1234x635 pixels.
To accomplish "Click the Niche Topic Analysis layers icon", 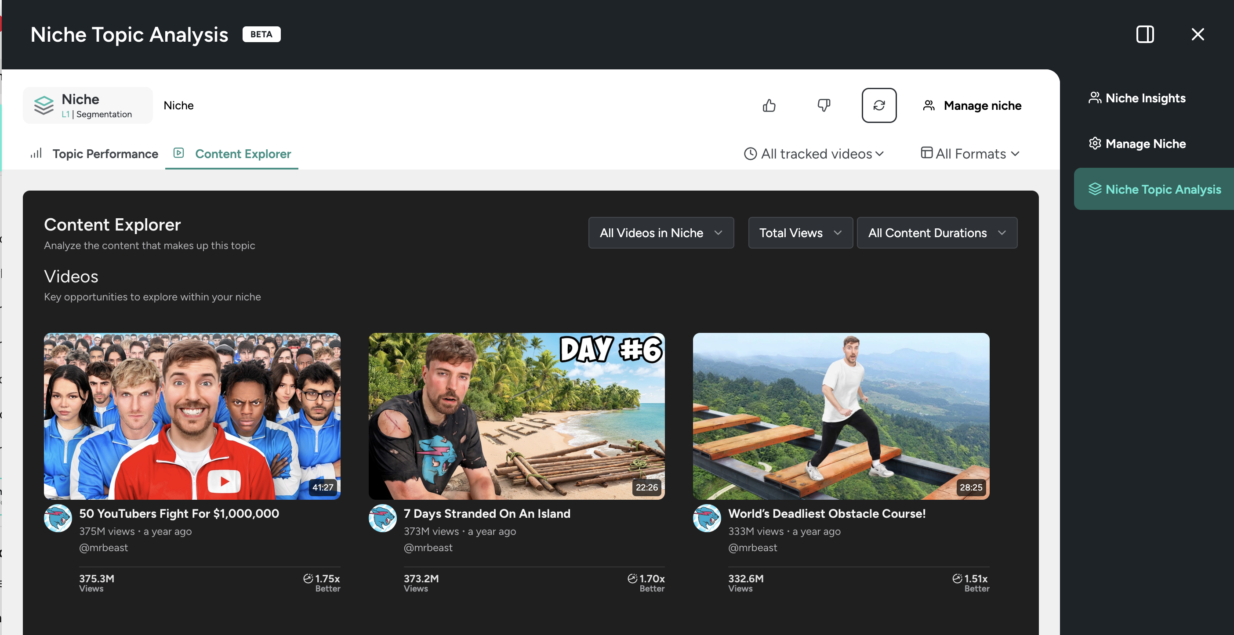I will point(1095,189).
